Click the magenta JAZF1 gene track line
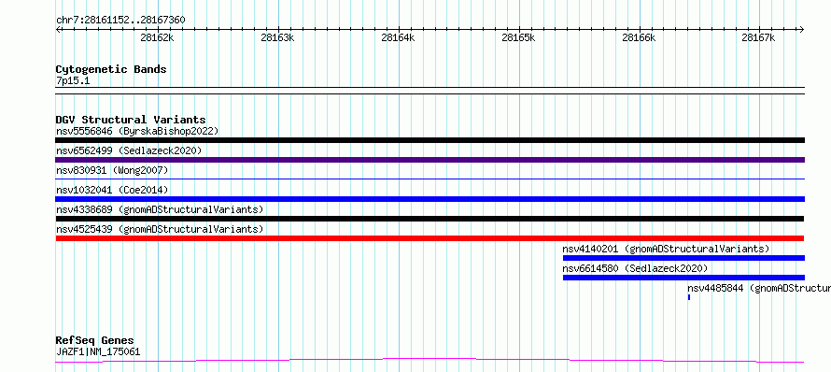Screen dimensions: 831x372 coord(430,361)
